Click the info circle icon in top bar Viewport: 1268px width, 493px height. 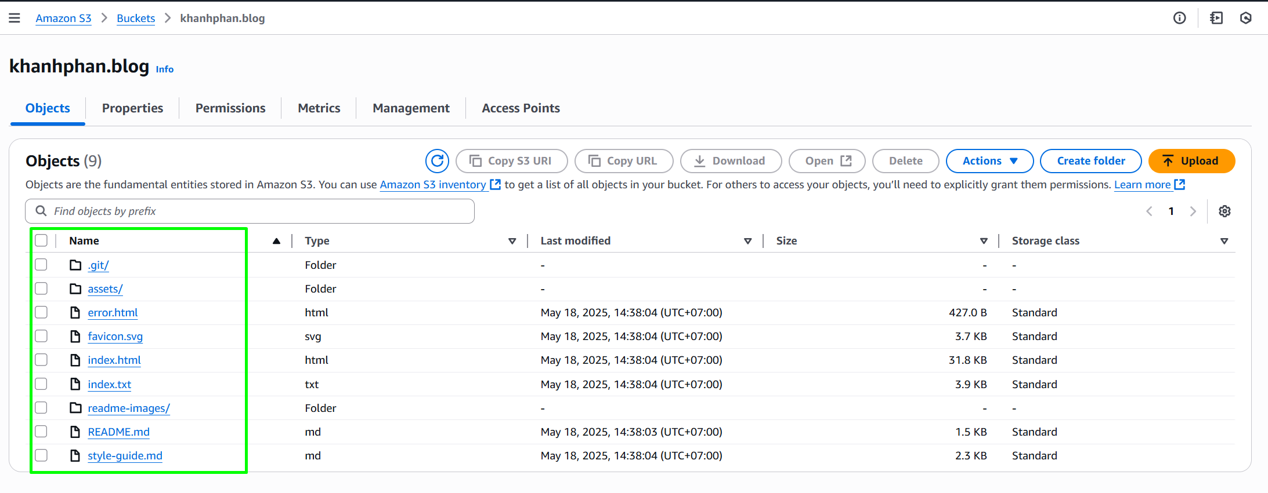(x=1179, y=18)
